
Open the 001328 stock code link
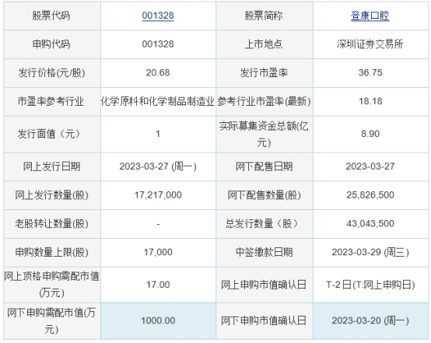pyautogui.click(x=158, y=16)
